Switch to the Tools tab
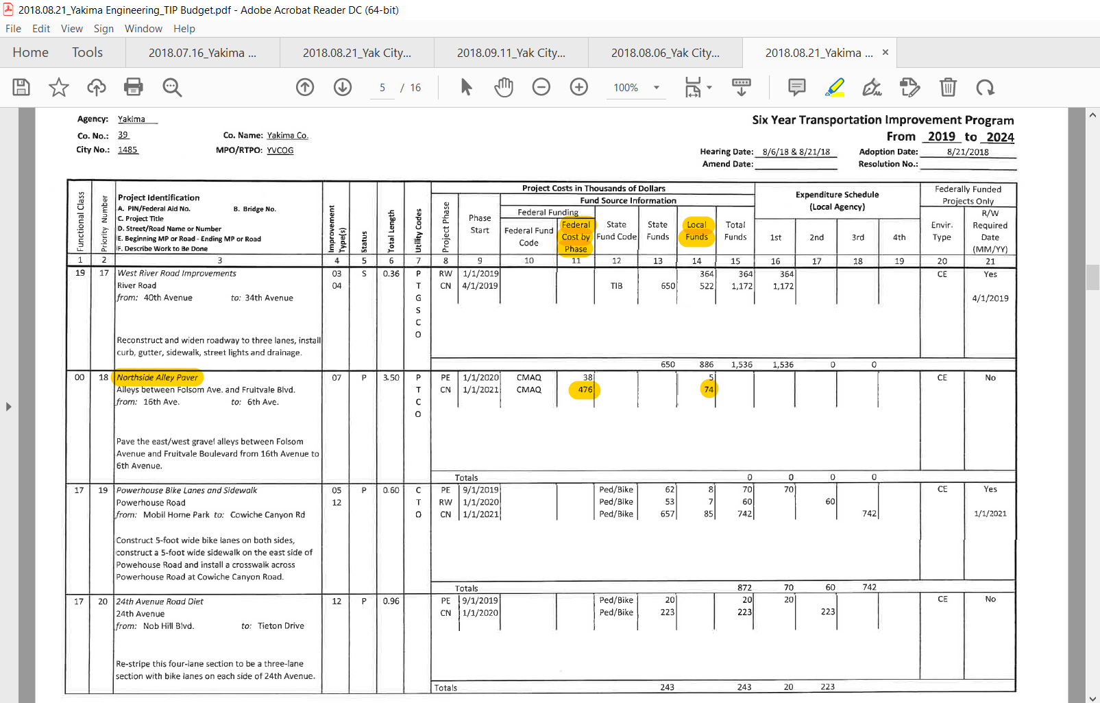The width and height of the screenshot is (1100, 703). (87, 53)
